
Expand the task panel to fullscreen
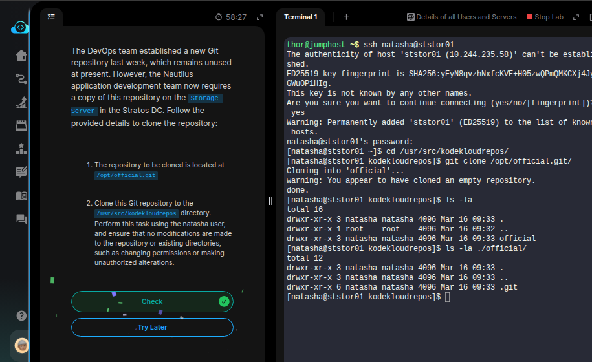click(260, 17)
